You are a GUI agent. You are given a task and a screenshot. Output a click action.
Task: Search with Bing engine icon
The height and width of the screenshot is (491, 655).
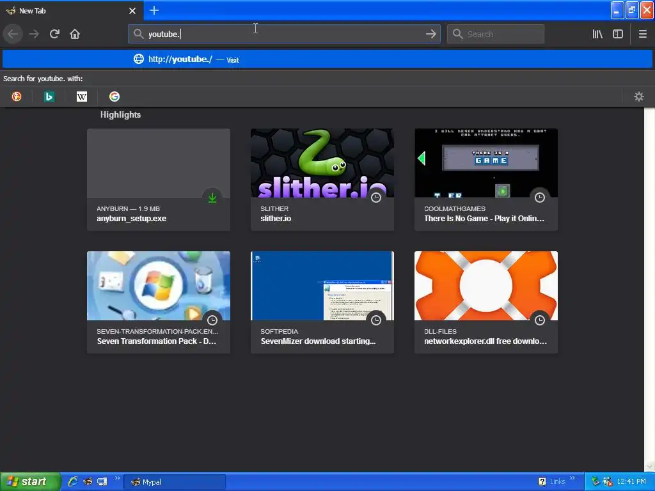coord(49,97)
